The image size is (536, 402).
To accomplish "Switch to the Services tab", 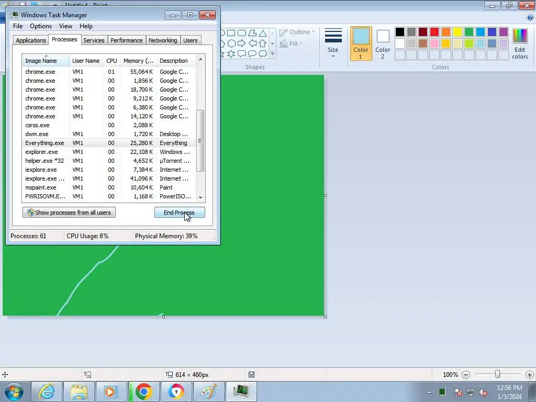I will (94, 40).
